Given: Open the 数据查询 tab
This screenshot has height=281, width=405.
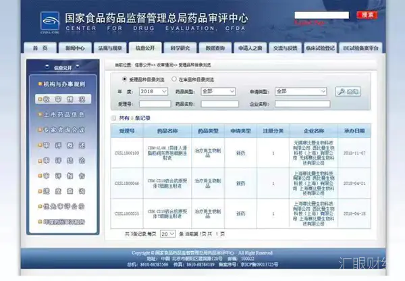Looking at the screenshot, I should point(215,48).
